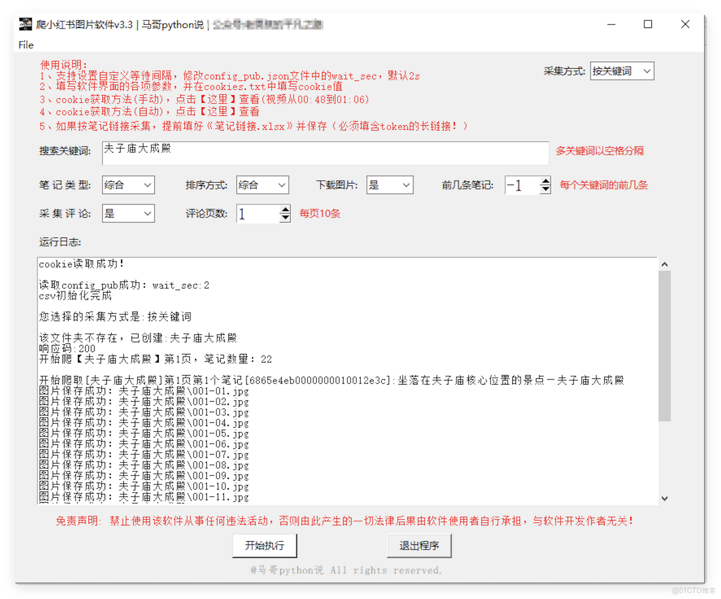Screen dimensions: 721x599
Task: Click inside the 搜索关键词 input field
Action: point(325,153)
